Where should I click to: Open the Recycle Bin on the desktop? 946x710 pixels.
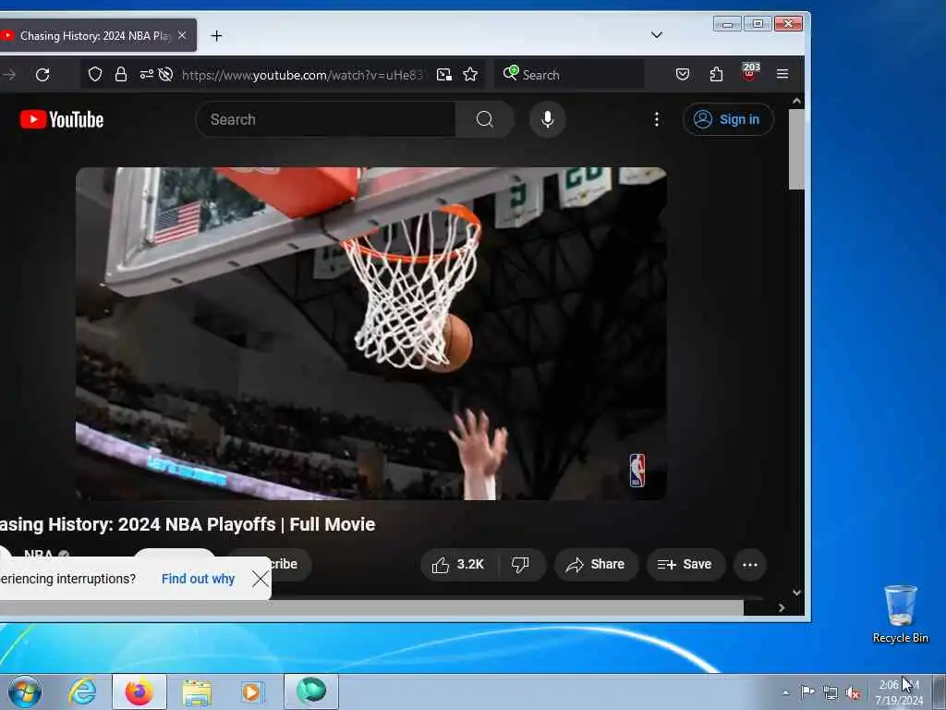coord(900,614)
